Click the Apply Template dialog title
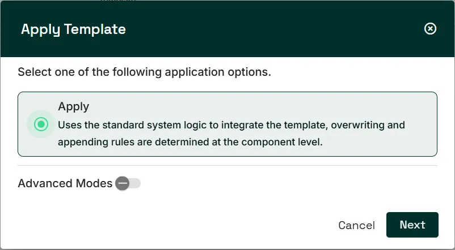 [73, 29]
